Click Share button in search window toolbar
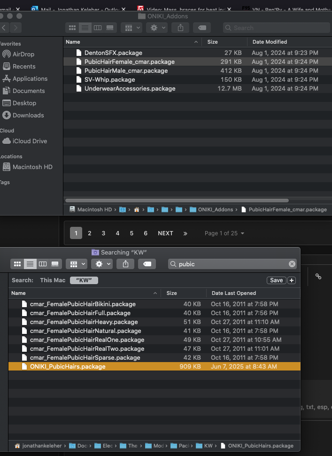This screenshot has height=456, width=332. [125, 264]
